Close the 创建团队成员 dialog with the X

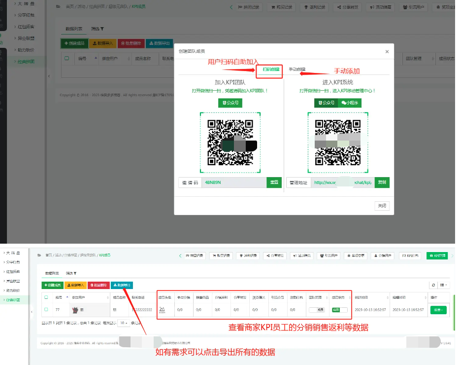(387, 52)
